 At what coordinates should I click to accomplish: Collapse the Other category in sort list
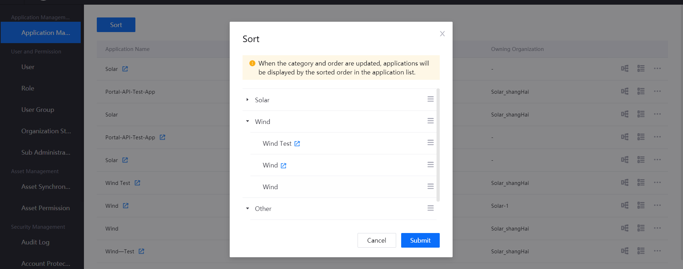pos(247,208)
